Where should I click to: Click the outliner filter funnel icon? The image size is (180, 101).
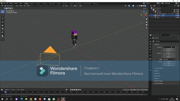175,6
